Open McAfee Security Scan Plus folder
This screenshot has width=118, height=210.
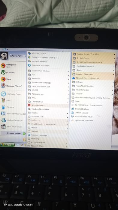[x=94, y=54]
